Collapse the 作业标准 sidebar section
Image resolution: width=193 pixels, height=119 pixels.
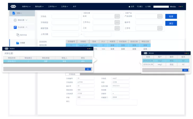[x=27, y=27]
